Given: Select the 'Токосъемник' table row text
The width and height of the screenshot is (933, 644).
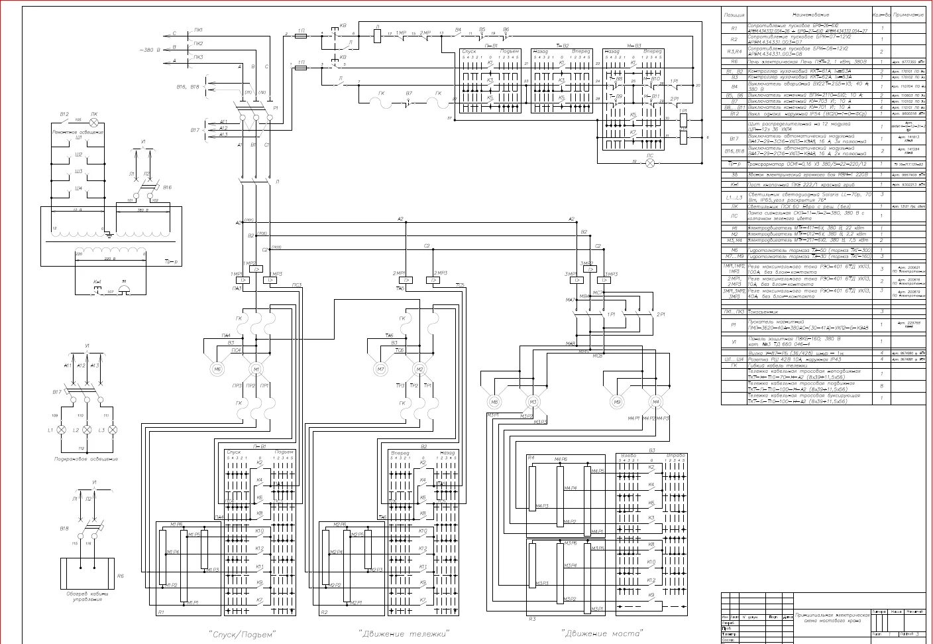Looking at the screenshot, I should (x=763, y=312).
